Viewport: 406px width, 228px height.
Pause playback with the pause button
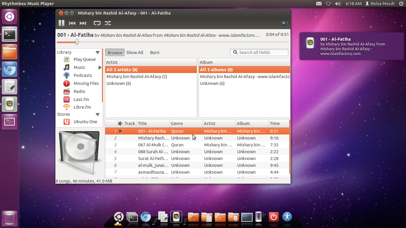(62, 23)
